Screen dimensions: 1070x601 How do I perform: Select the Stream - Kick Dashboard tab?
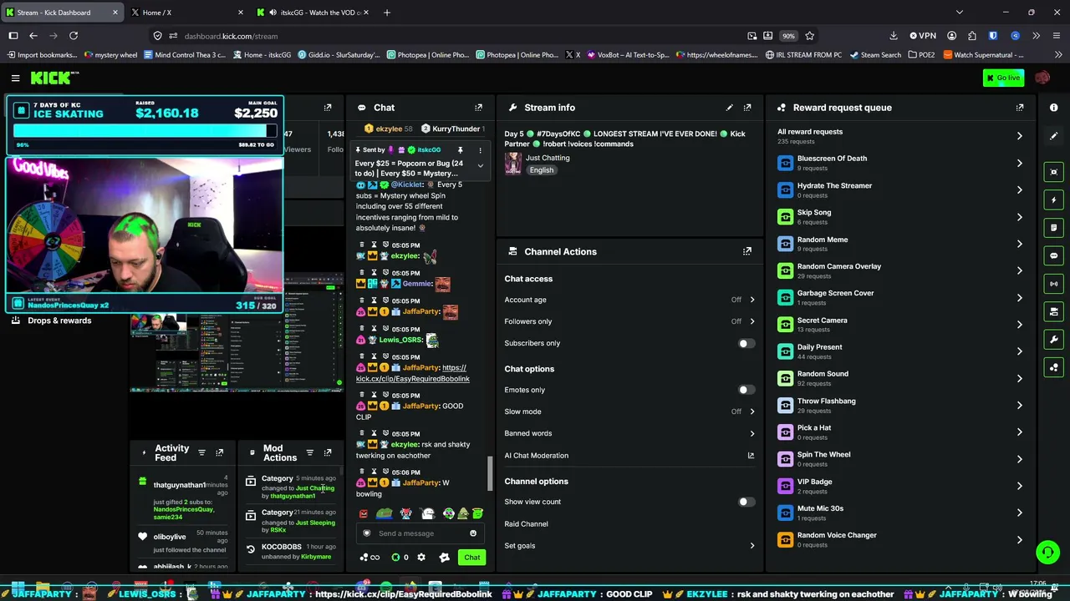tap(63, 13)
